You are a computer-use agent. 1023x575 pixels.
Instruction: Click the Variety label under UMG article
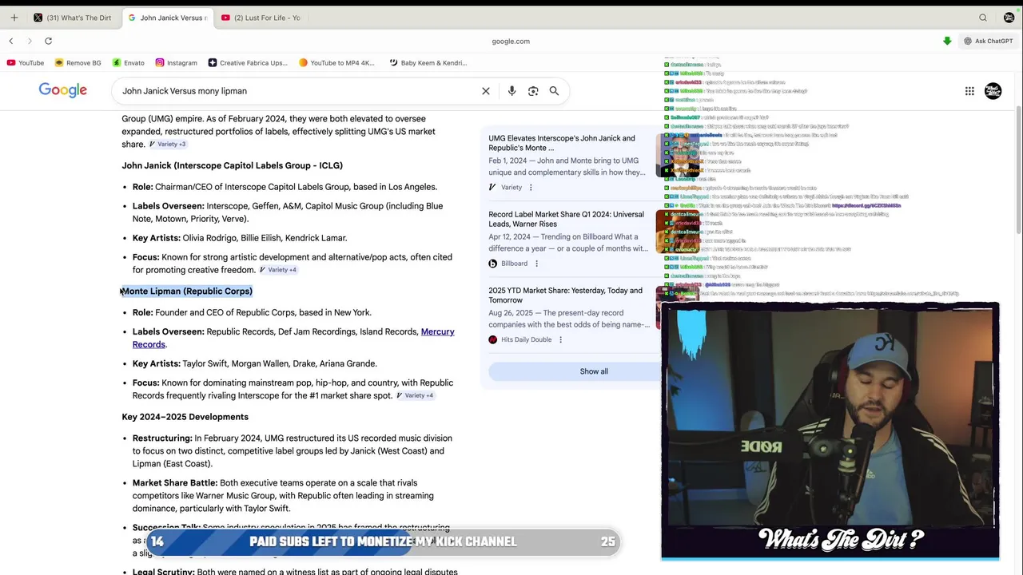pyautogui.click(x=511, y=188)
